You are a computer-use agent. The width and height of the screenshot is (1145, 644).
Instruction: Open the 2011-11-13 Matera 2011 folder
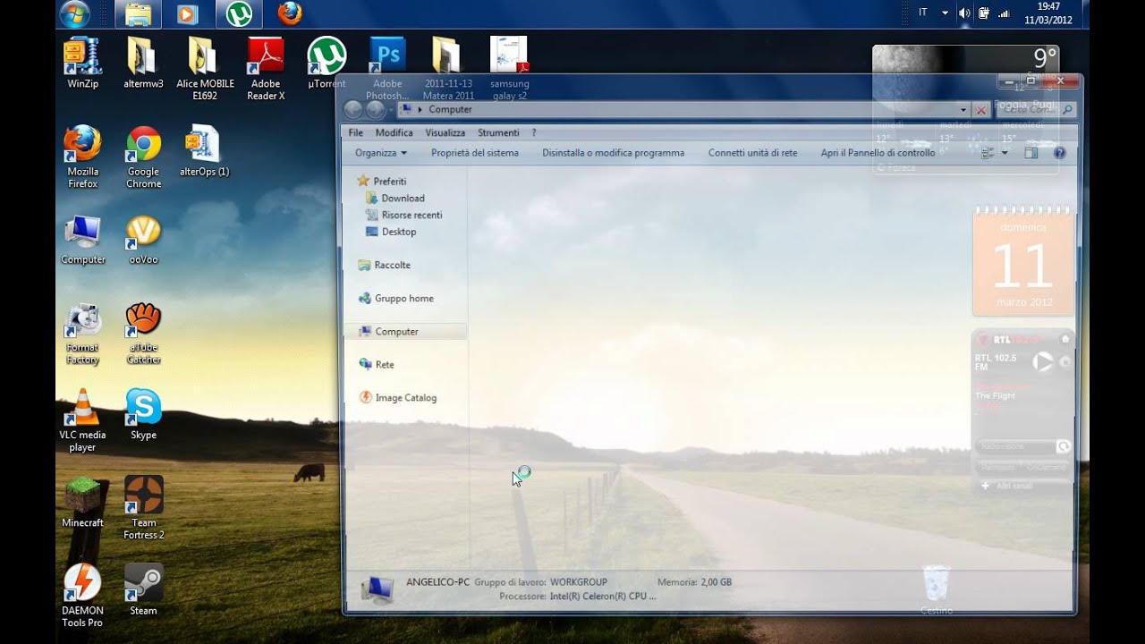[x=449, y=68]
